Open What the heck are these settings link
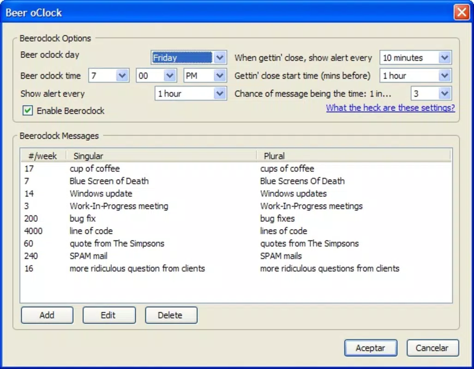This screenshot has height=369, width=474. point(390,108)
